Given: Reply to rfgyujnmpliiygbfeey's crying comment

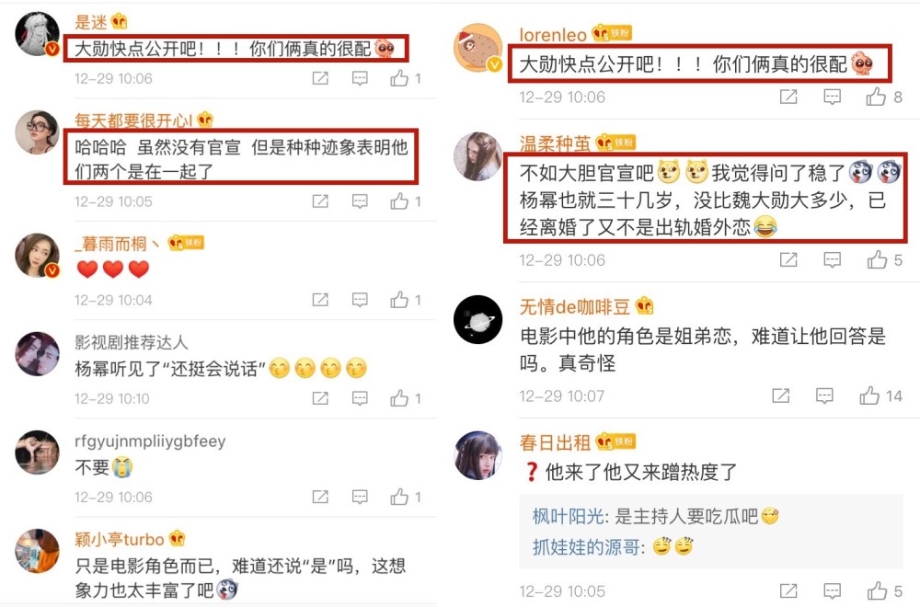Looking at the screenshot, I should coord(360,498).
